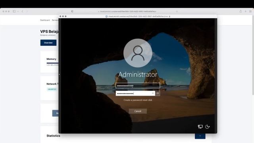Open the Dashboard breadcrumb link
Viewport: 254px width, 143px height.
tap(45, 20)
